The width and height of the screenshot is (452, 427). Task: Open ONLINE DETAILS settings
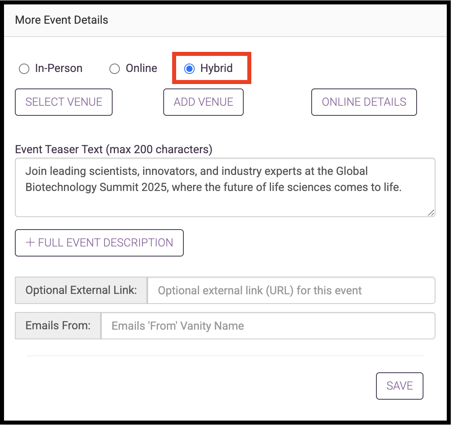point(364,102)
